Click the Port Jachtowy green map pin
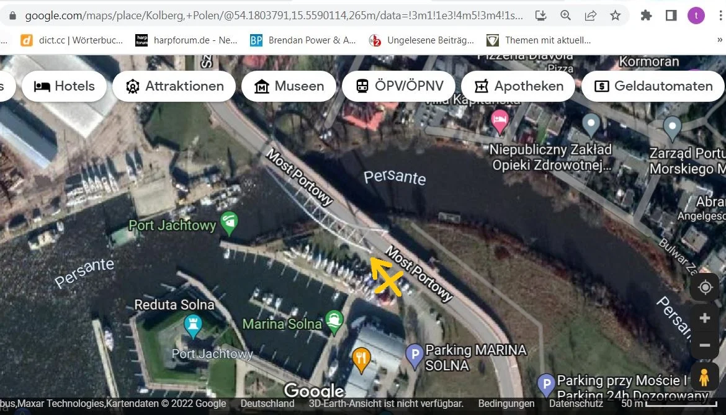This screenshot has height=415, width=726. tap(230, 223)
